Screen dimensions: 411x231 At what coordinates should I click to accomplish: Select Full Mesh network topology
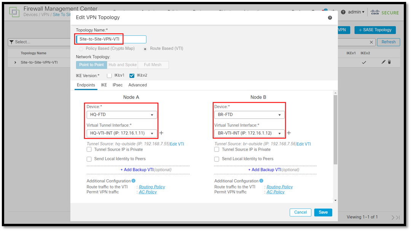point(153,65)
